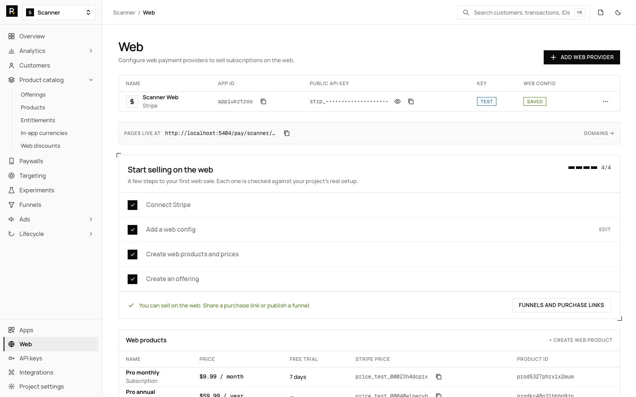636x397 pixels.
Task: Toggle the Create an offering checkbox
Action: pos(132,279)
